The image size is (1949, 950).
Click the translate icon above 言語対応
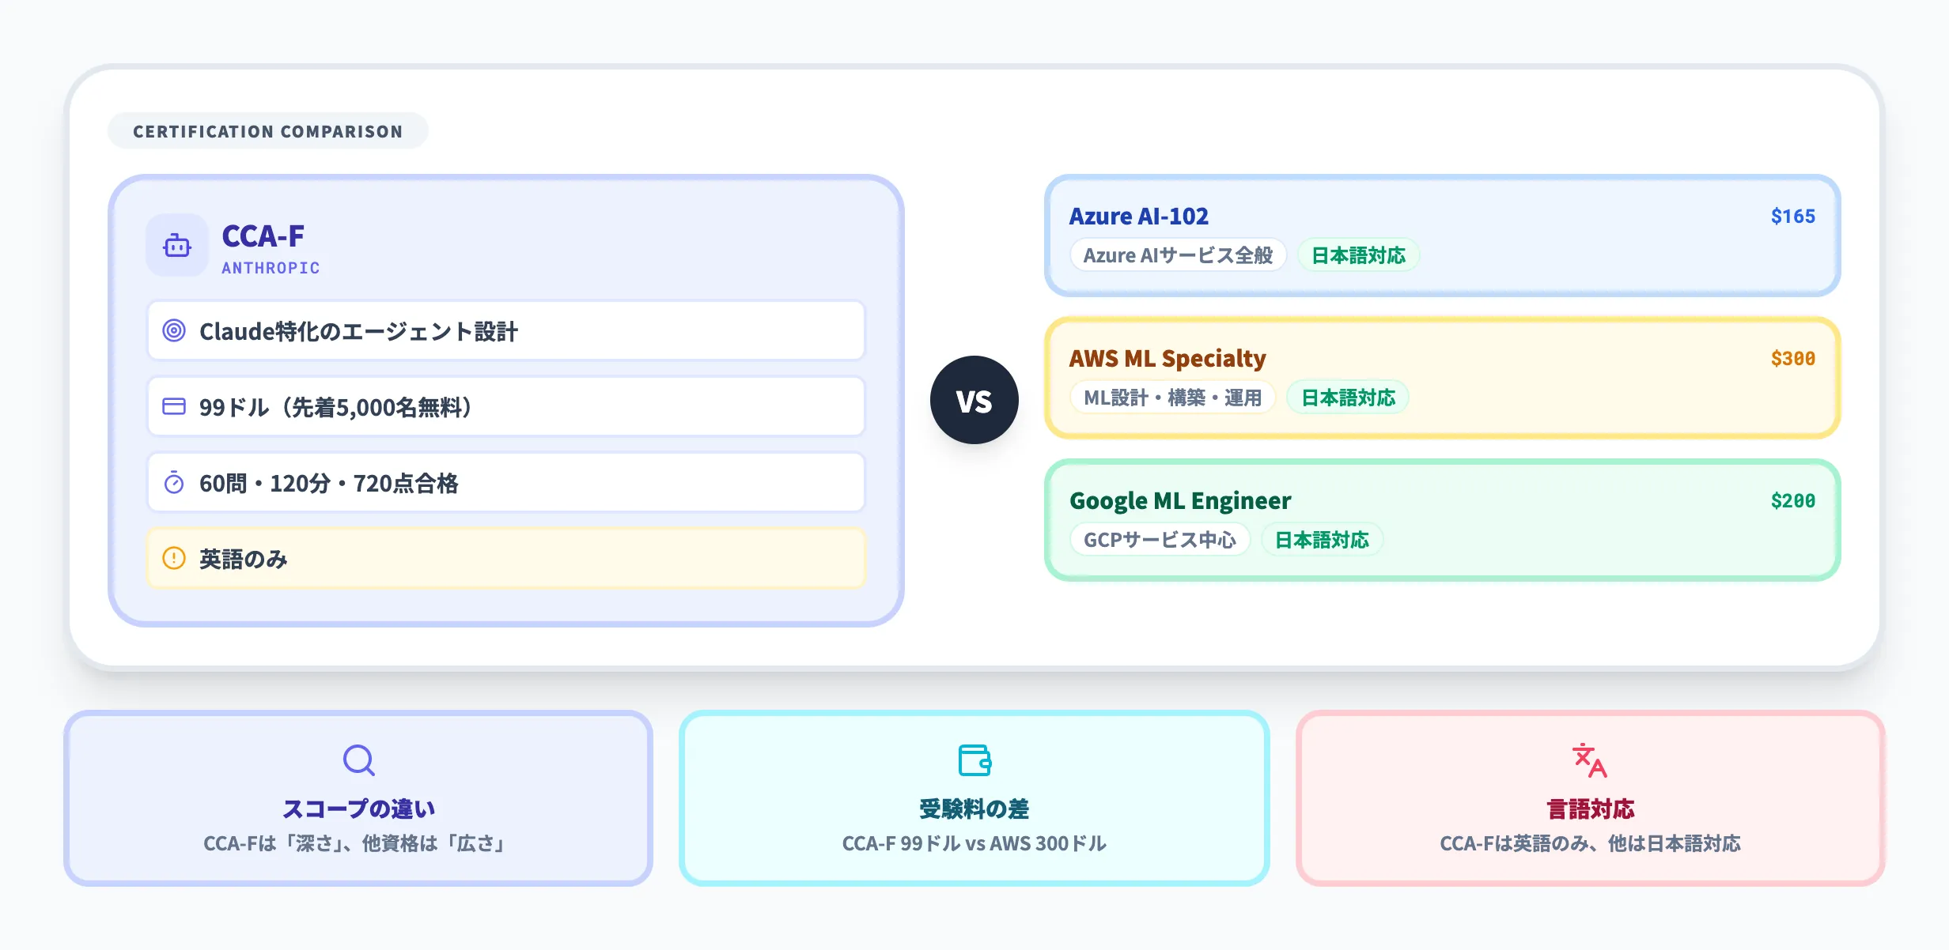(1590, 760)
